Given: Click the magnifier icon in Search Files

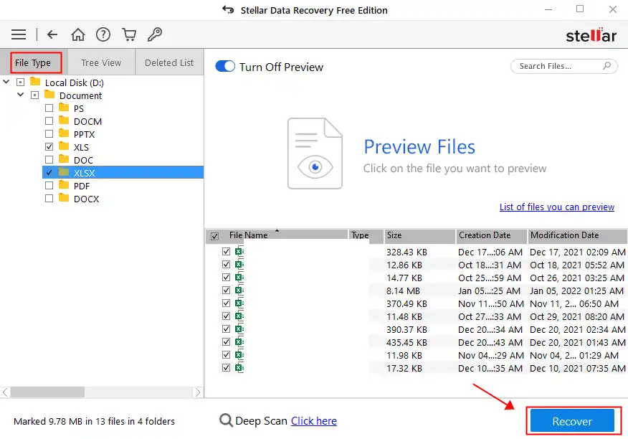Looking at the screenshot, I should [606, 66].
